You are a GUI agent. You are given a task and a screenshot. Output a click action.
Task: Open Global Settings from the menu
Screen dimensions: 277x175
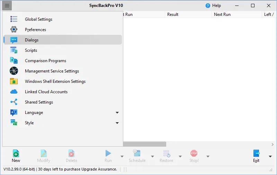pos(63,19)
